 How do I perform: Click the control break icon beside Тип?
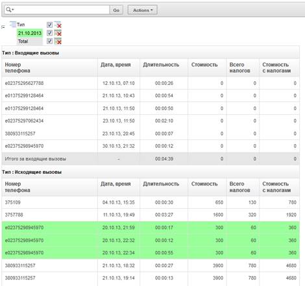(13, 25)
